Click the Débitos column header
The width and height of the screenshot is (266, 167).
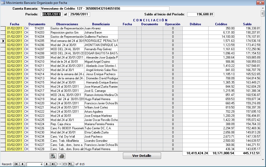point(196,24)
